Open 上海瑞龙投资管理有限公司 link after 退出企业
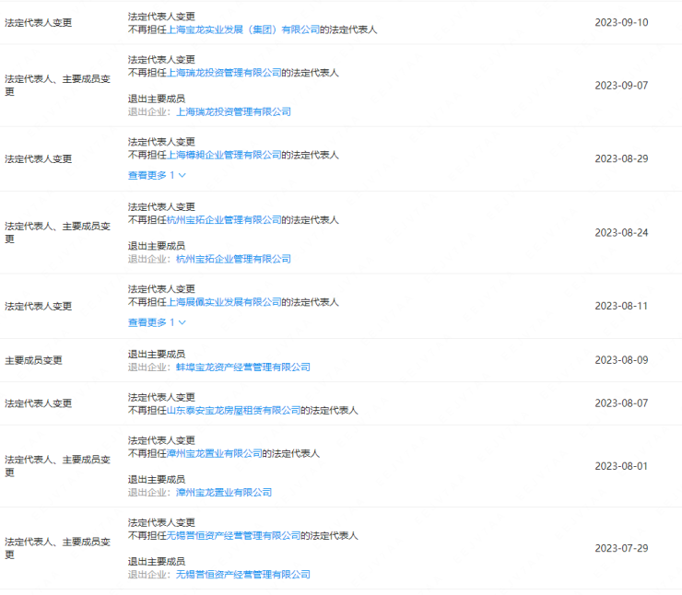The image size is (682, 595). (x=233, y=111)
